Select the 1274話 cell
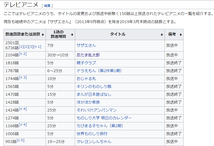The height and width of the screenshot is (146, 214). point(25,118)
